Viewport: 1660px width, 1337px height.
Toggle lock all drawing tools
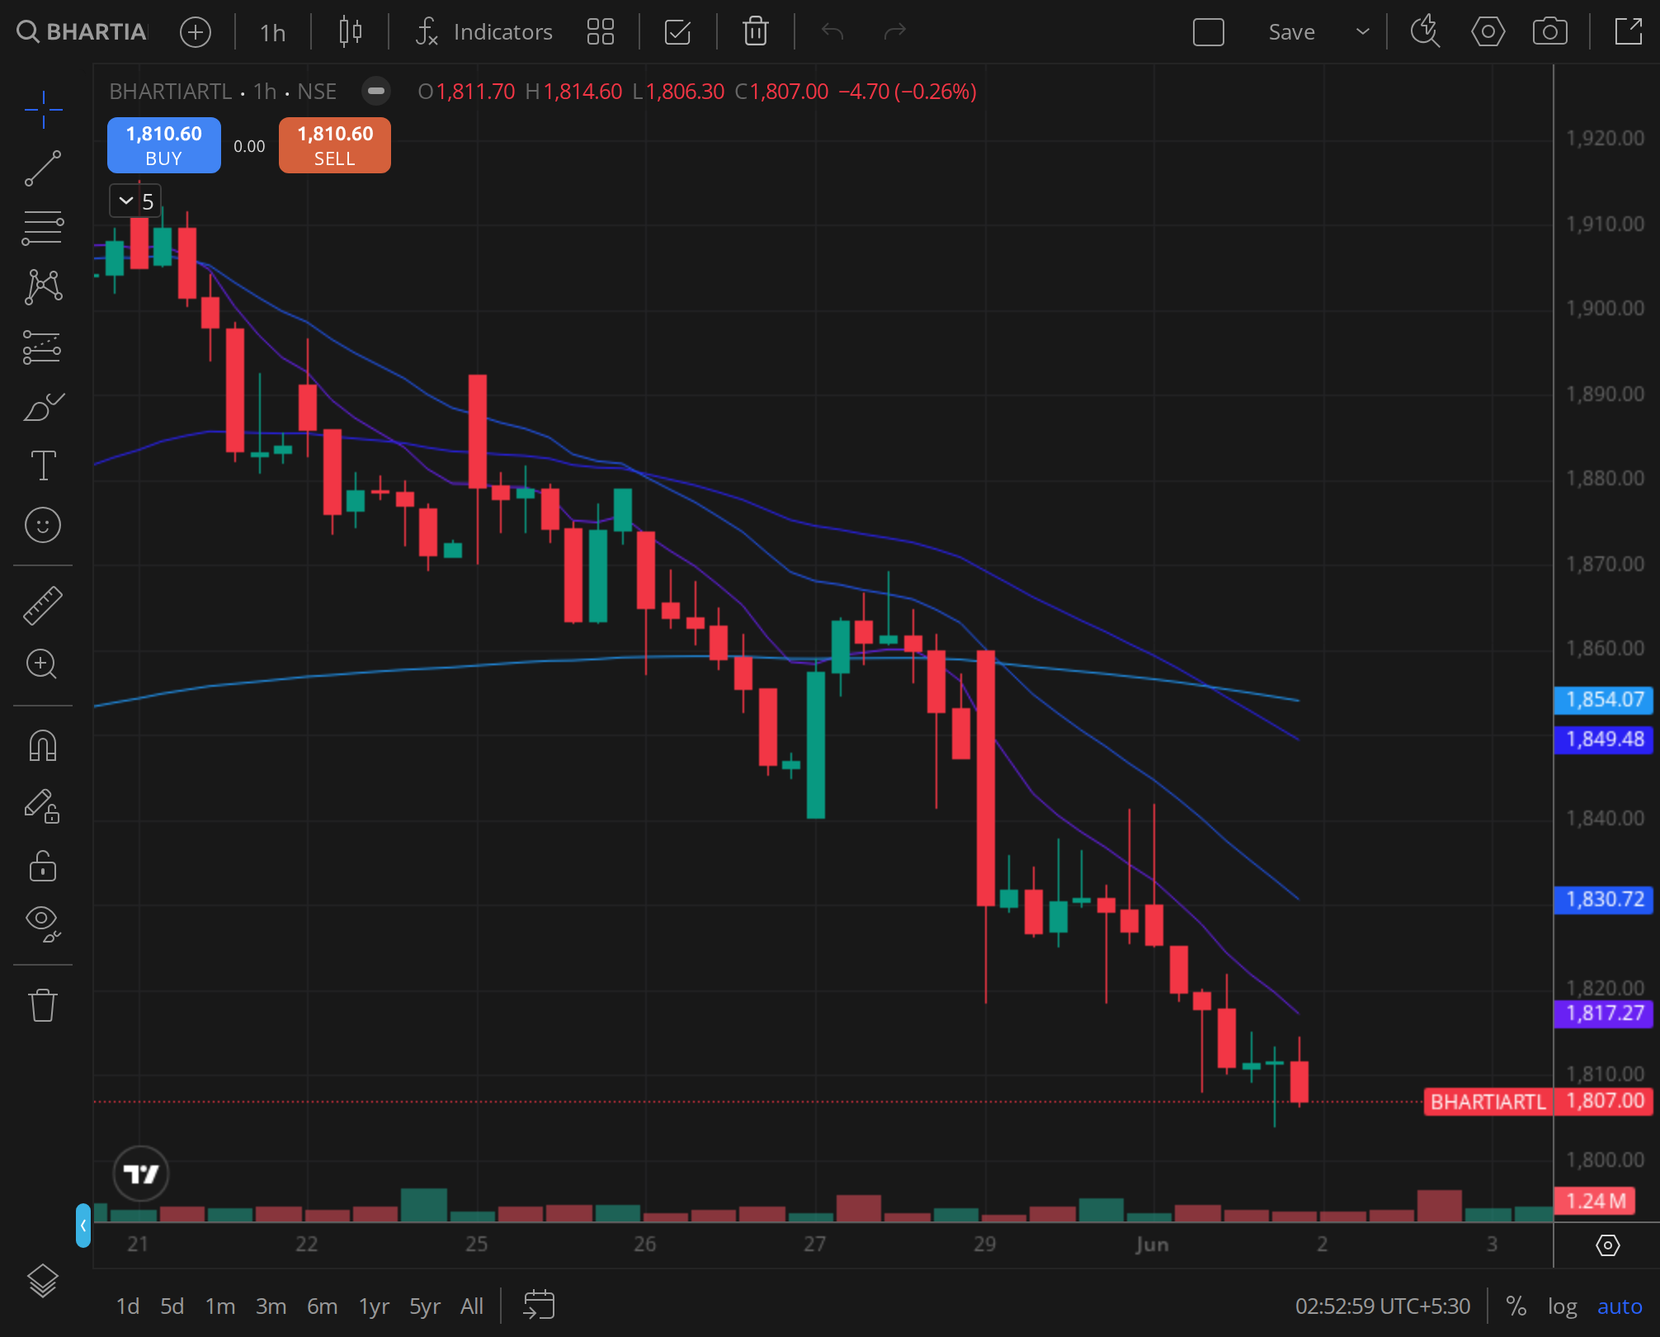43,866
